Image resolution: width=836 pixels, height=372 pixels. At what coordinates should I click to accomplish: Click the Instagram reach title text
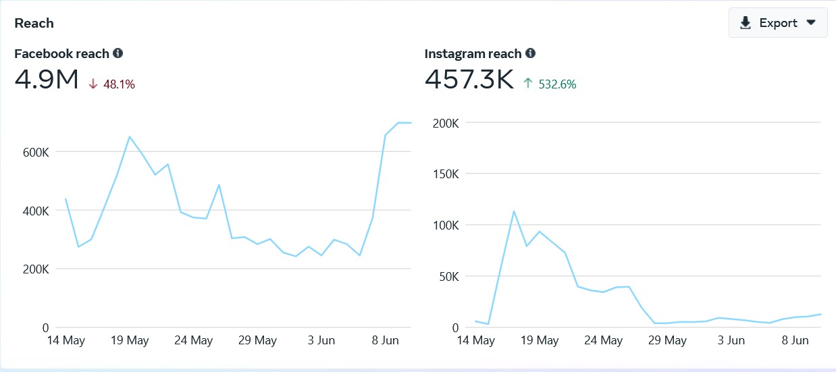click(473, 53)
